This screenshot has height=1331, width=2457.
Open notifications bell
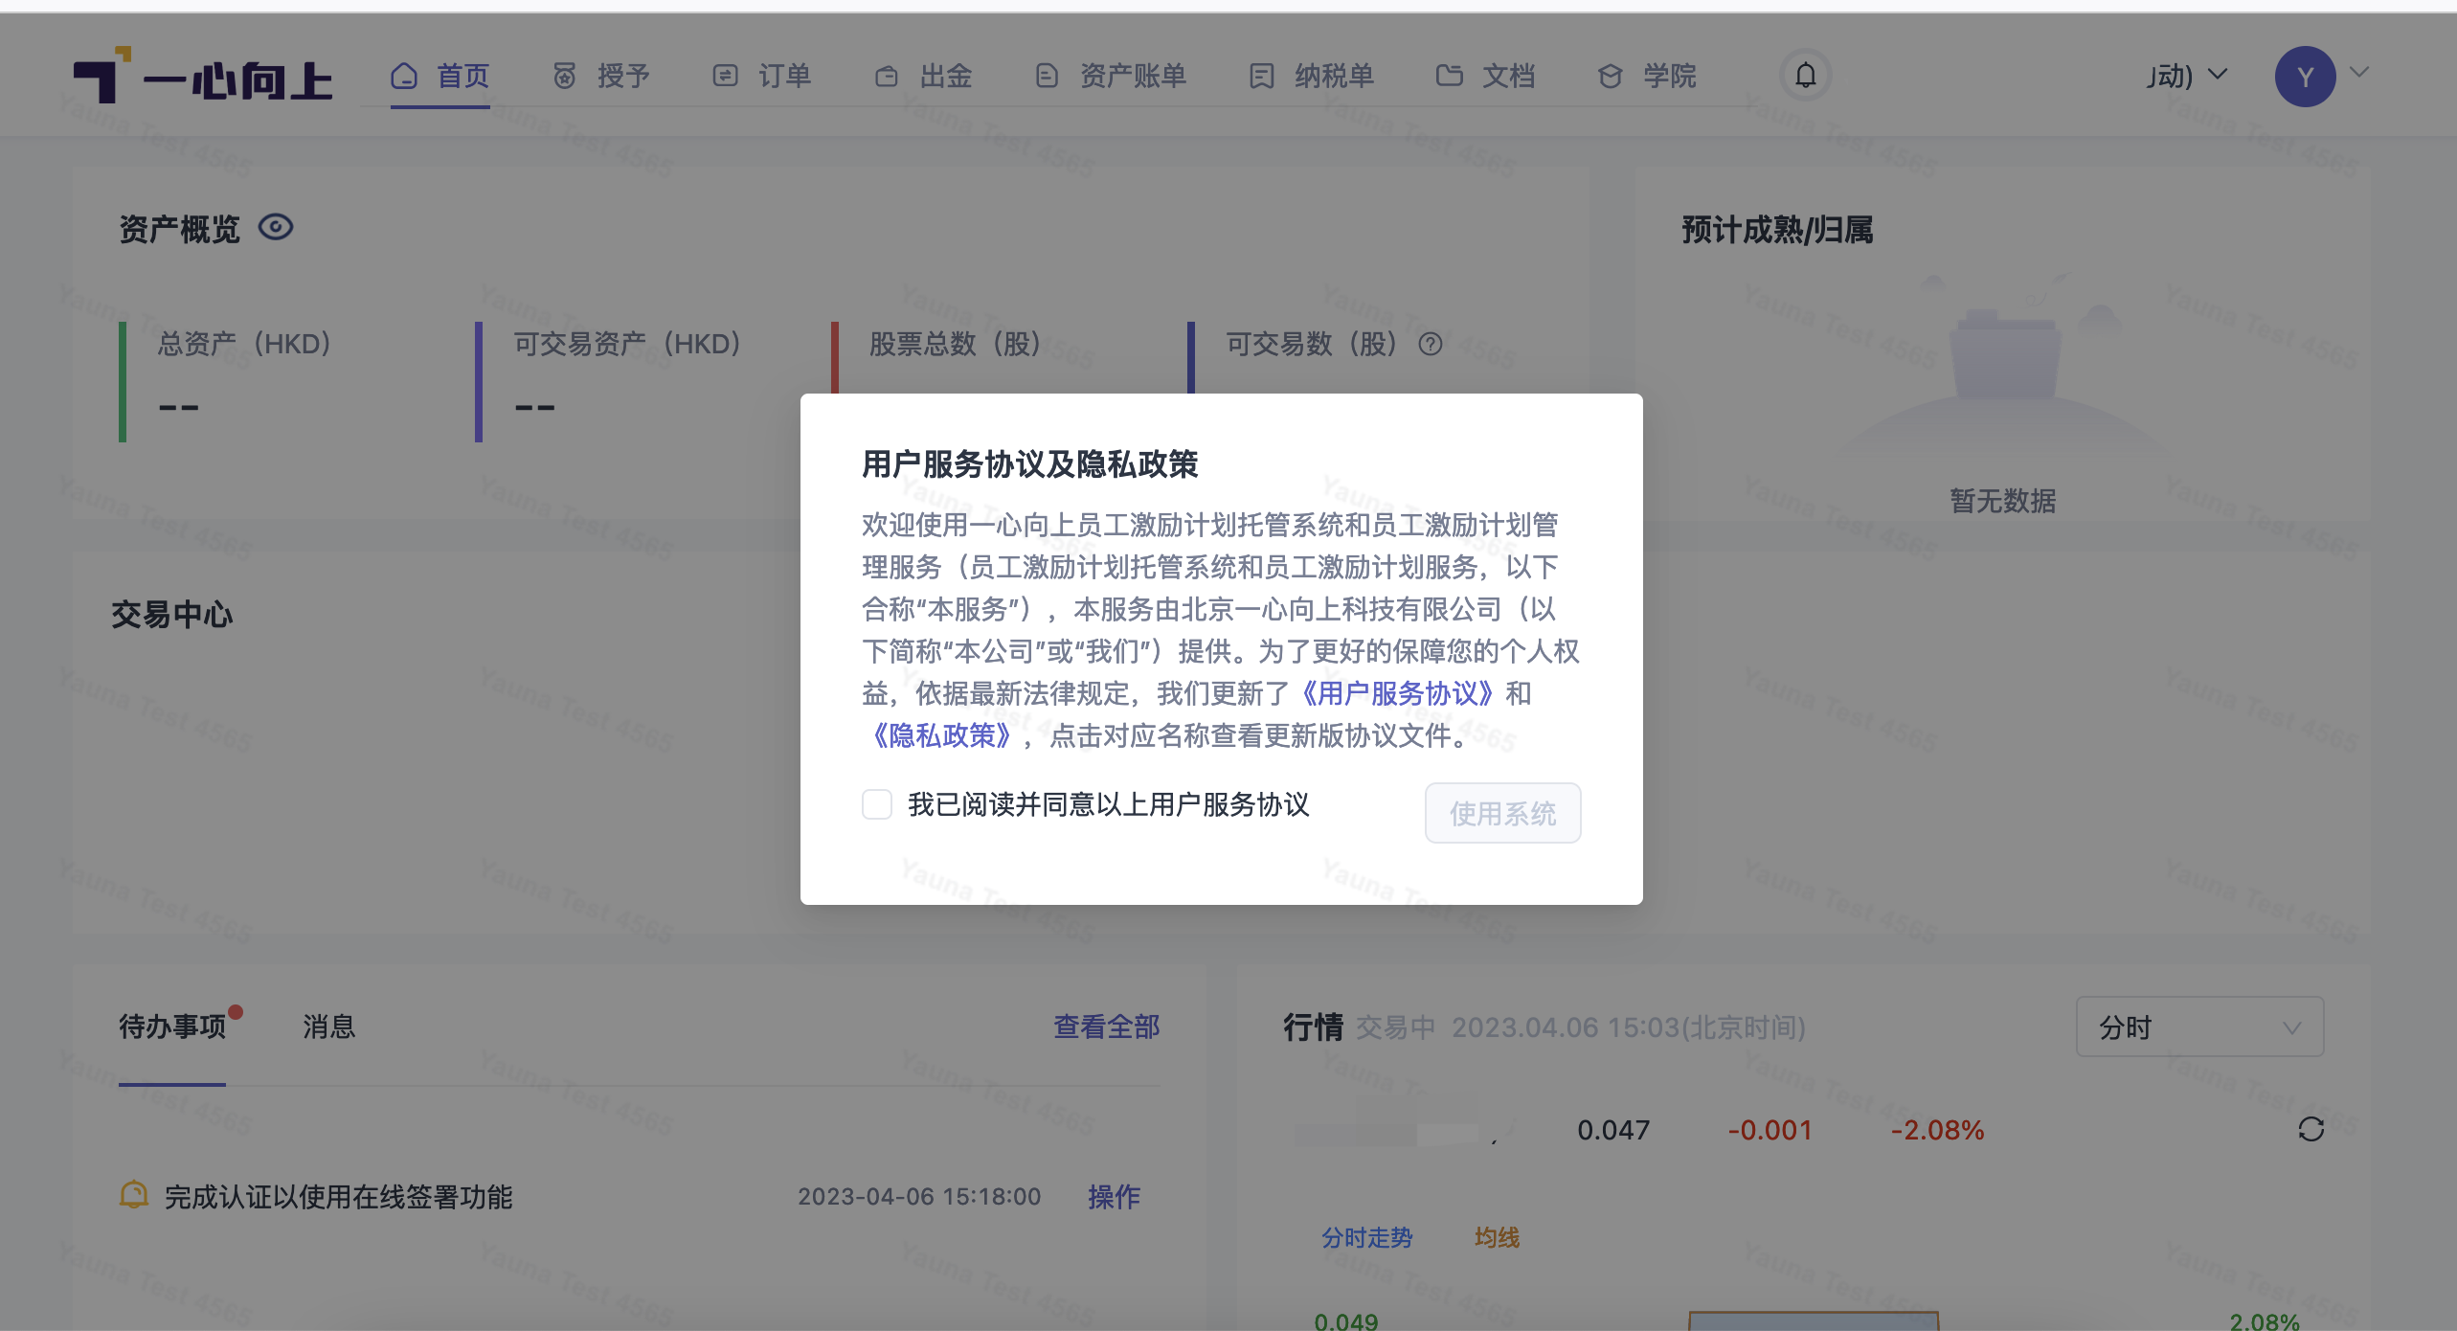(1806, 76)
